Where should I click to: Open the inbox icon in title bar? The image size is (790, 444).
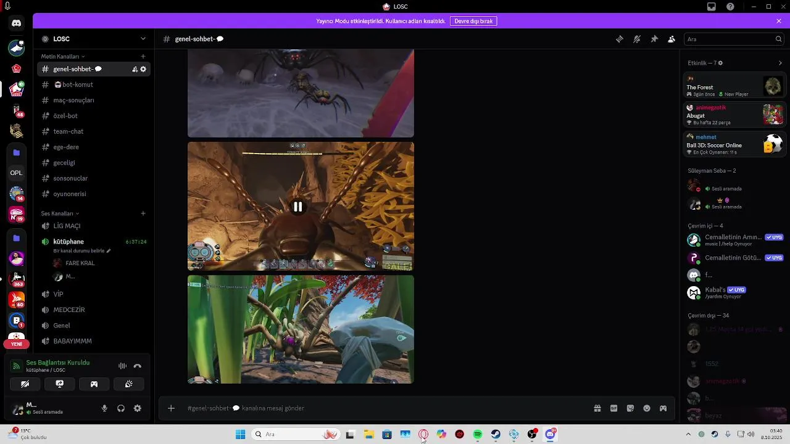712,7
